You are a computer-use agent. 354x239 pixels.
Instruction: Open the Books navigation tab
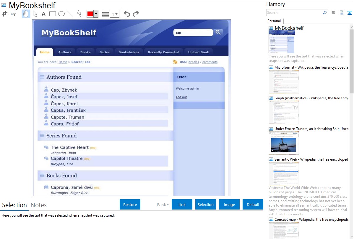85,52
